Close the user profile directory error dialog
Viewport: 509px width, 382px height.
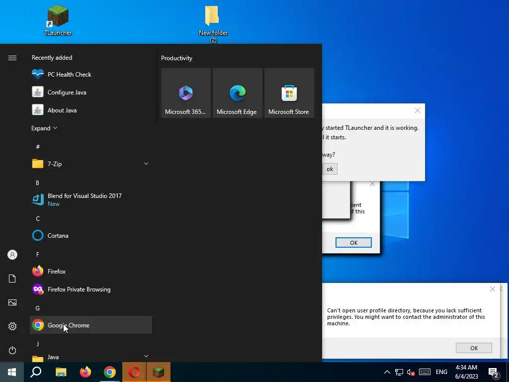493,289
